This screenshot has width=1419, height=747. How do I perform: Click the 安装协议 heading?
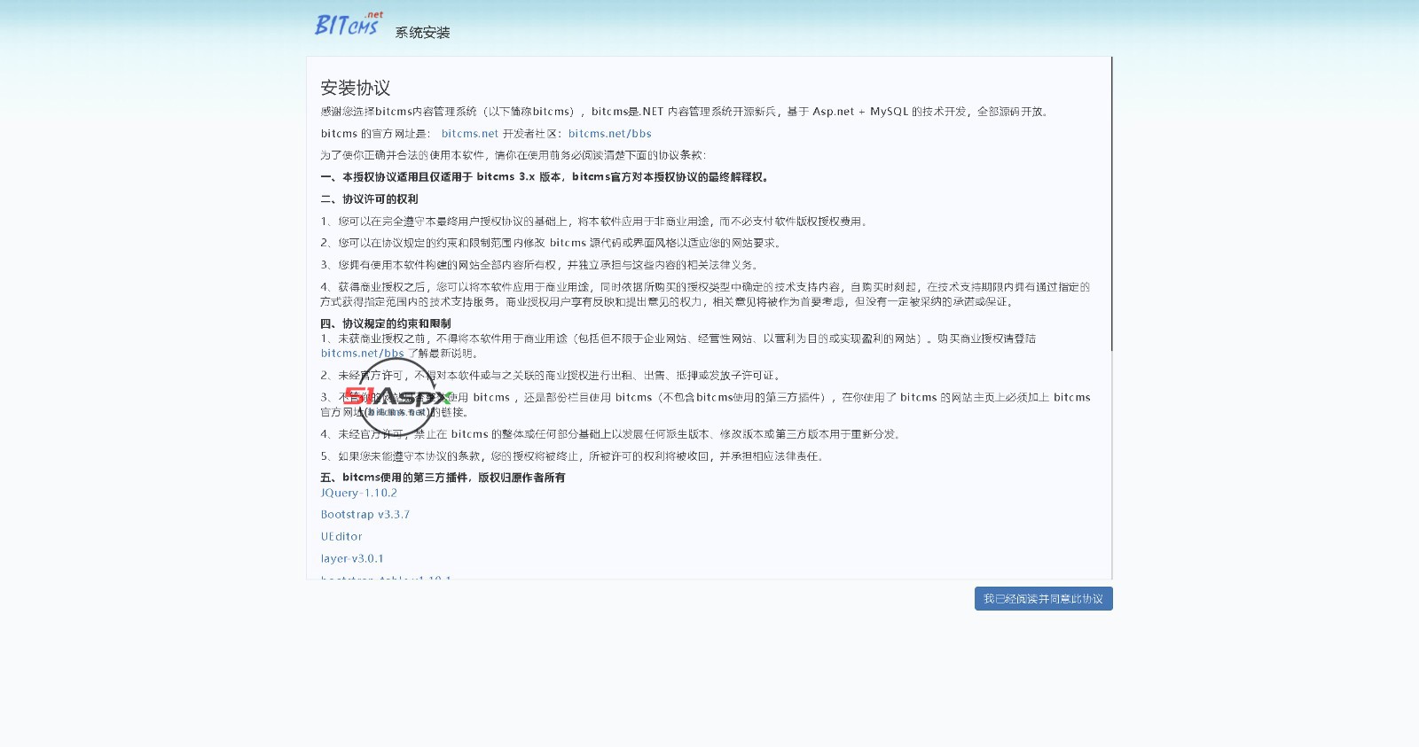pos(355,88)
